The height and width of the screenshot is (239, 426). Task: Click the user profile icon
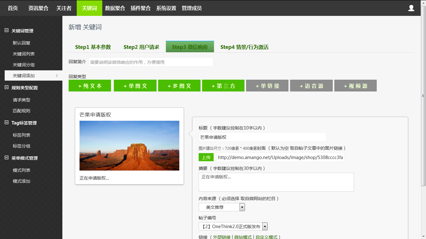tap(411, 8)
